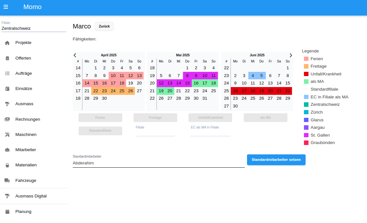The width and height of the screenshot is (367, 223).
Task: Select April 27 in the calendar
Action: click(139, 91)
